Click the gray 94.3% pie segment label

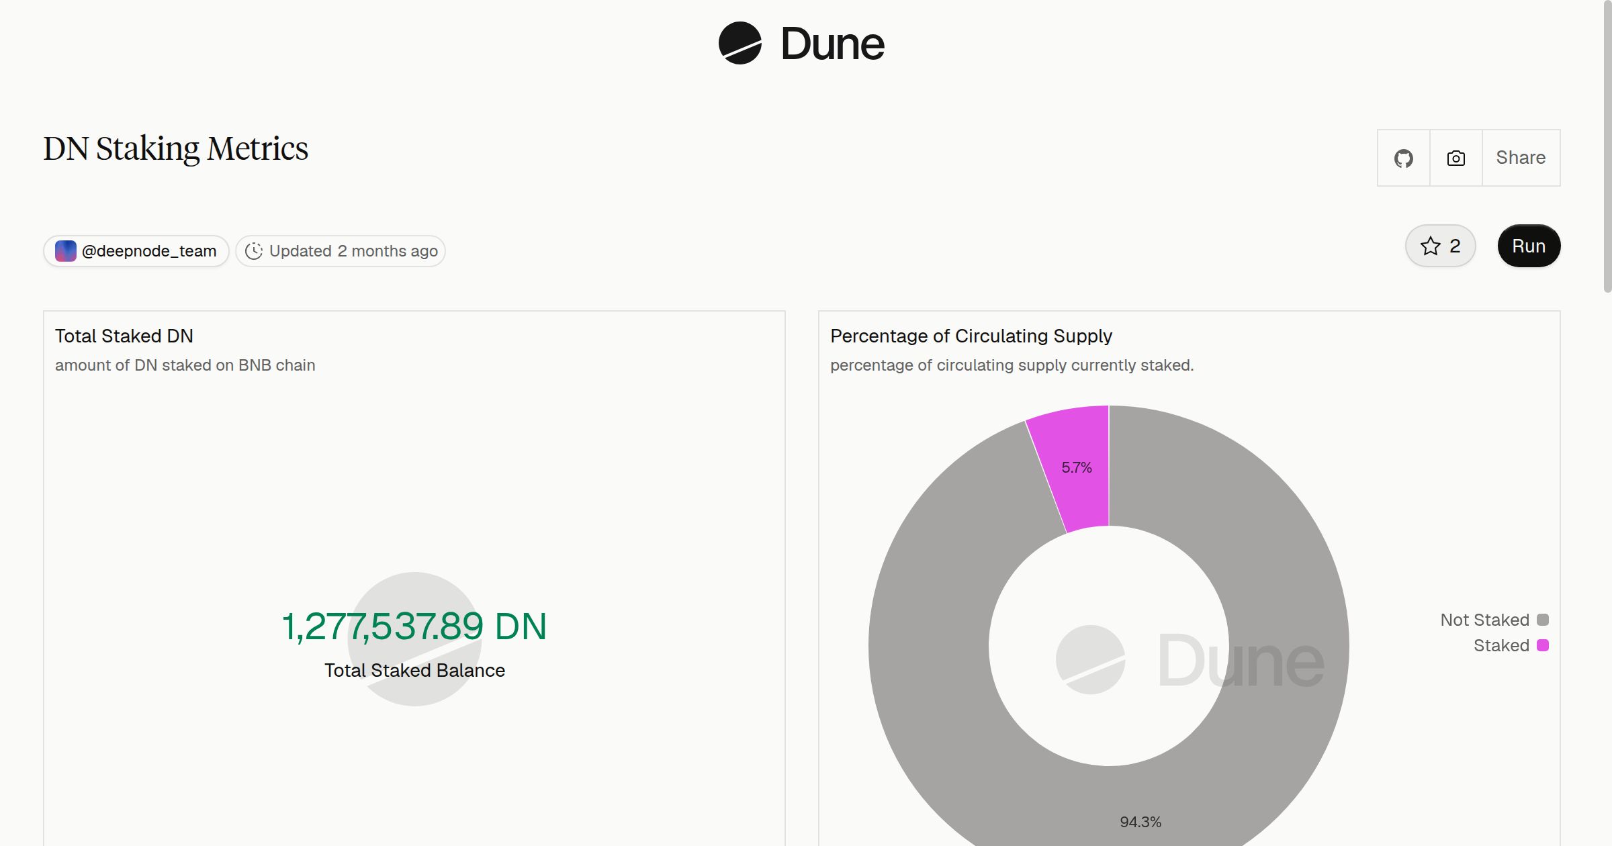click(1140, 822)
